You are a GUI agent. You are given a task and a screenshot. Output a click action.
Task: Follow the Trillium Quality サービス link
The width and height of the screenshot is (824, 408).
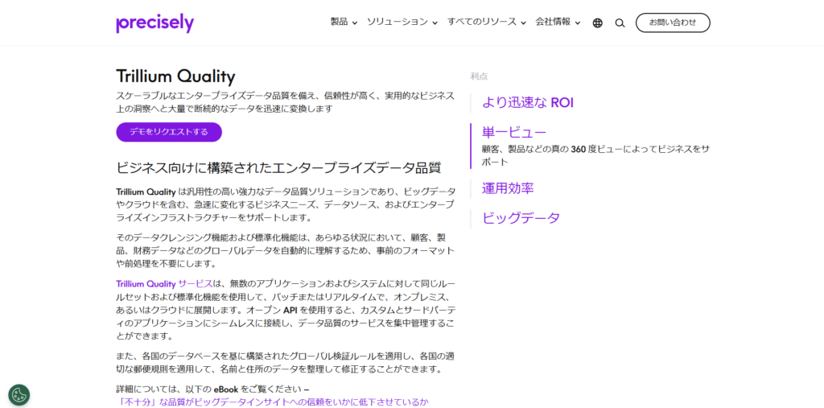point(164,284)
